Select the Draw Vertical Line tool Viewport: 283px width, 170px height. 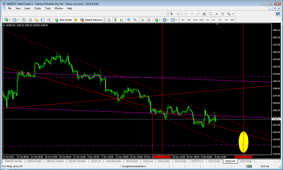coord(185,14)
